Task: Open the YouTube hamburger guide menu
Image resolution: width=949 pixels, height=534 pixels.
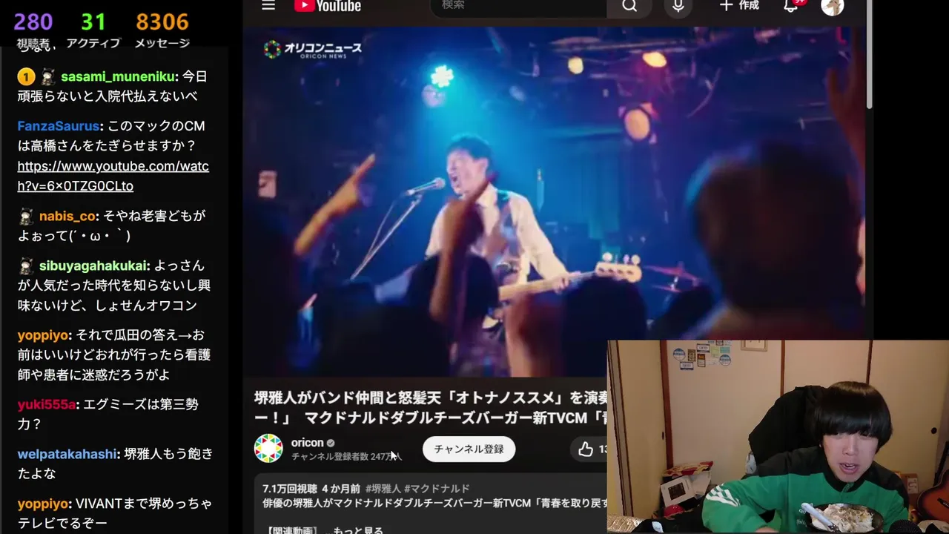Action: click(268, 6)
